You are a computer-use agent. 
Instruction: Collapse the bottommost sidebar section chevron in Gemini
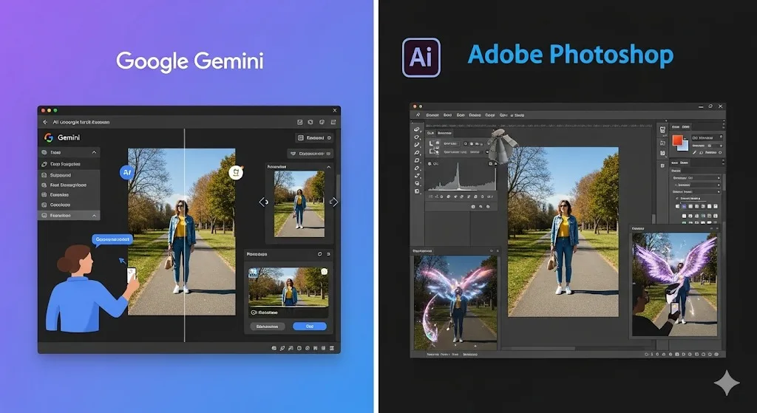click(94, 216)
